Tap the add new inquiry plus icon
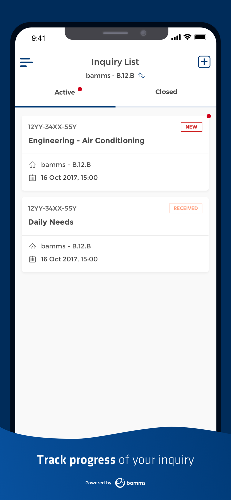The image size is (231, 500). click(x=204, y=62)
